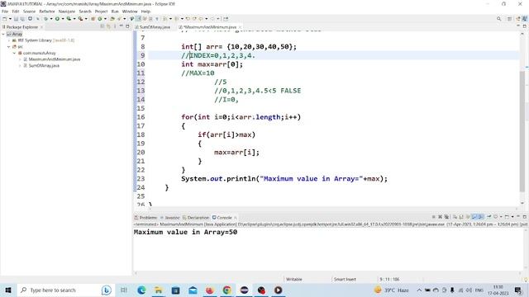Toggle Scroll Lock in console toolbar
The width and height of the screenshot is (529, 297).
461,217
